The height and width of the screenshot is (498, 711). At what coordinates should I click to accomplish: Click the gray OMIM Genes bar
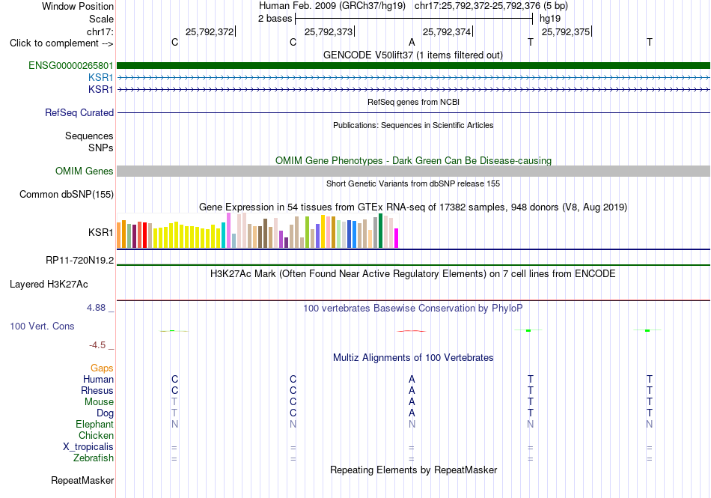coord(413,171)
